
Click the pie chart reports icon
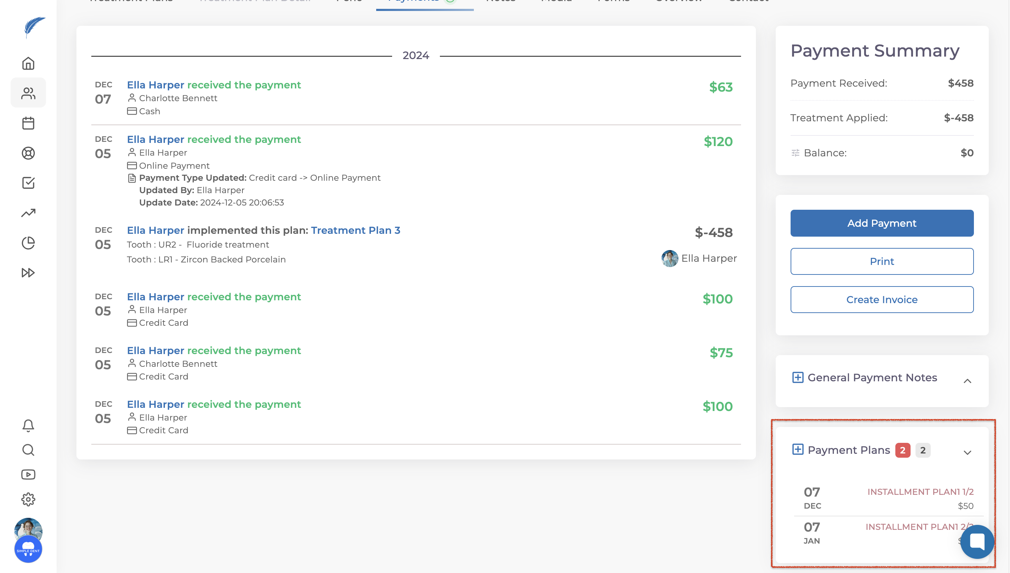point(28,243)
